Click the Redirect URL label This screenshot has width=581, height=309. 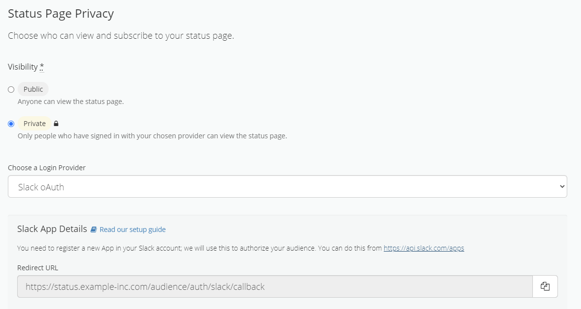pos(38,268)
